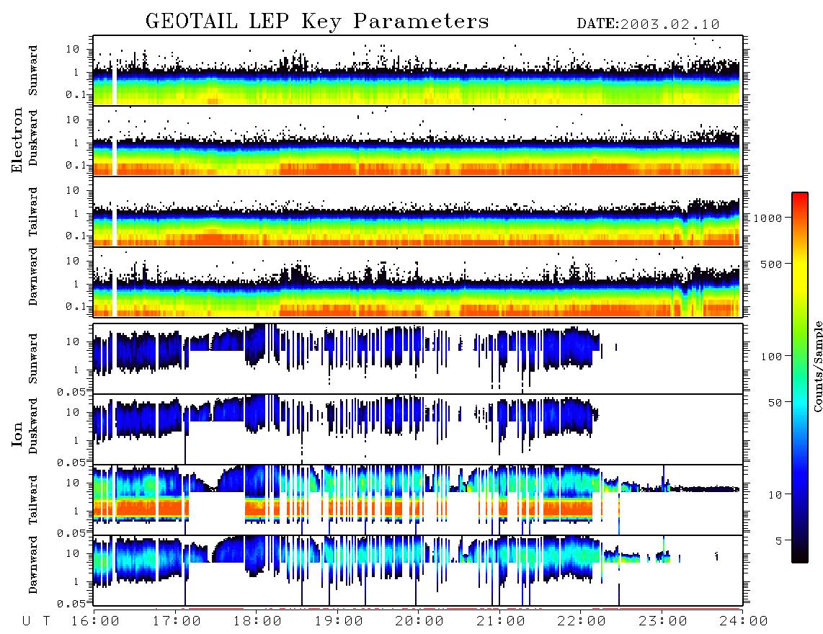Viewport: 823px width, 634px height.
Task: Click the "Counts/Sample" colorbar label
Action: pos(818,366)
